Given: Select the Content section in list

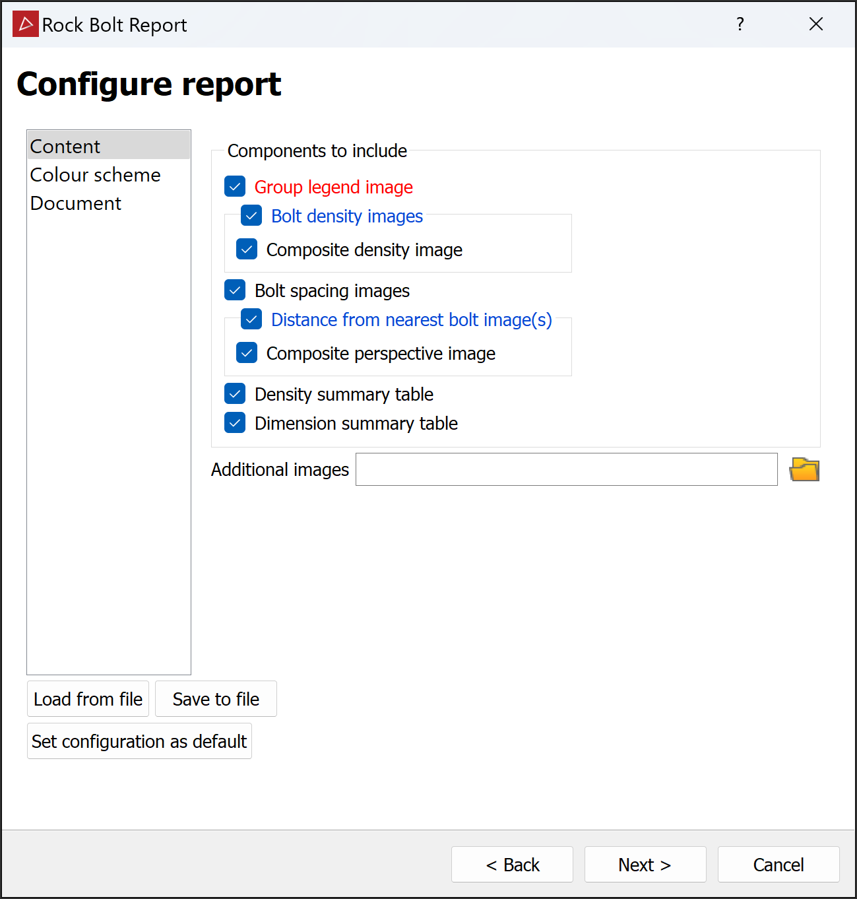Looking at the screenshot, I should click(x=65, y=146).
